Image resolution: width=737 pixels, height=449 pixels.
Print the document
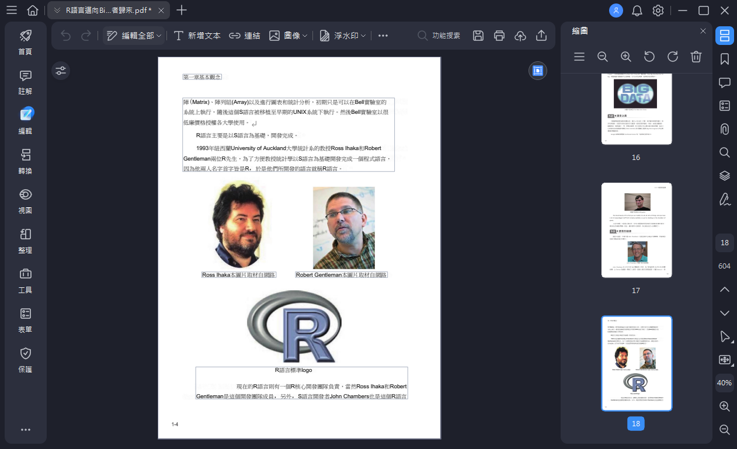(499, 36)
